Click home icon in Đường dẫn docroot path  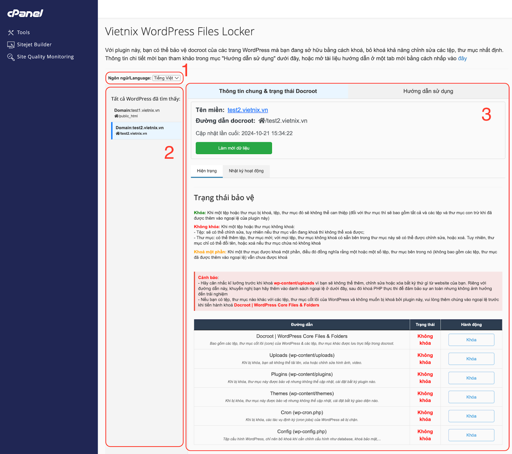click(x=262, y=121)
